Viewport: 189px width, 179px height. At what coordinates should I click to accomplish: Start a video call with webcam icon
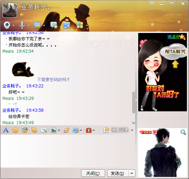[x=7, y=25]
